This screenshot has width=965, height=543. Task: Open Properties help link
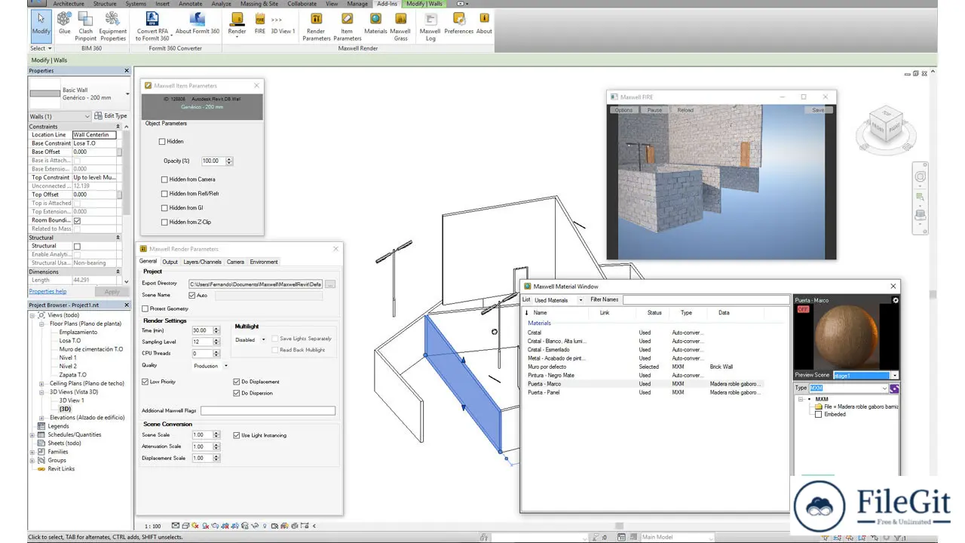pos(47,291)
